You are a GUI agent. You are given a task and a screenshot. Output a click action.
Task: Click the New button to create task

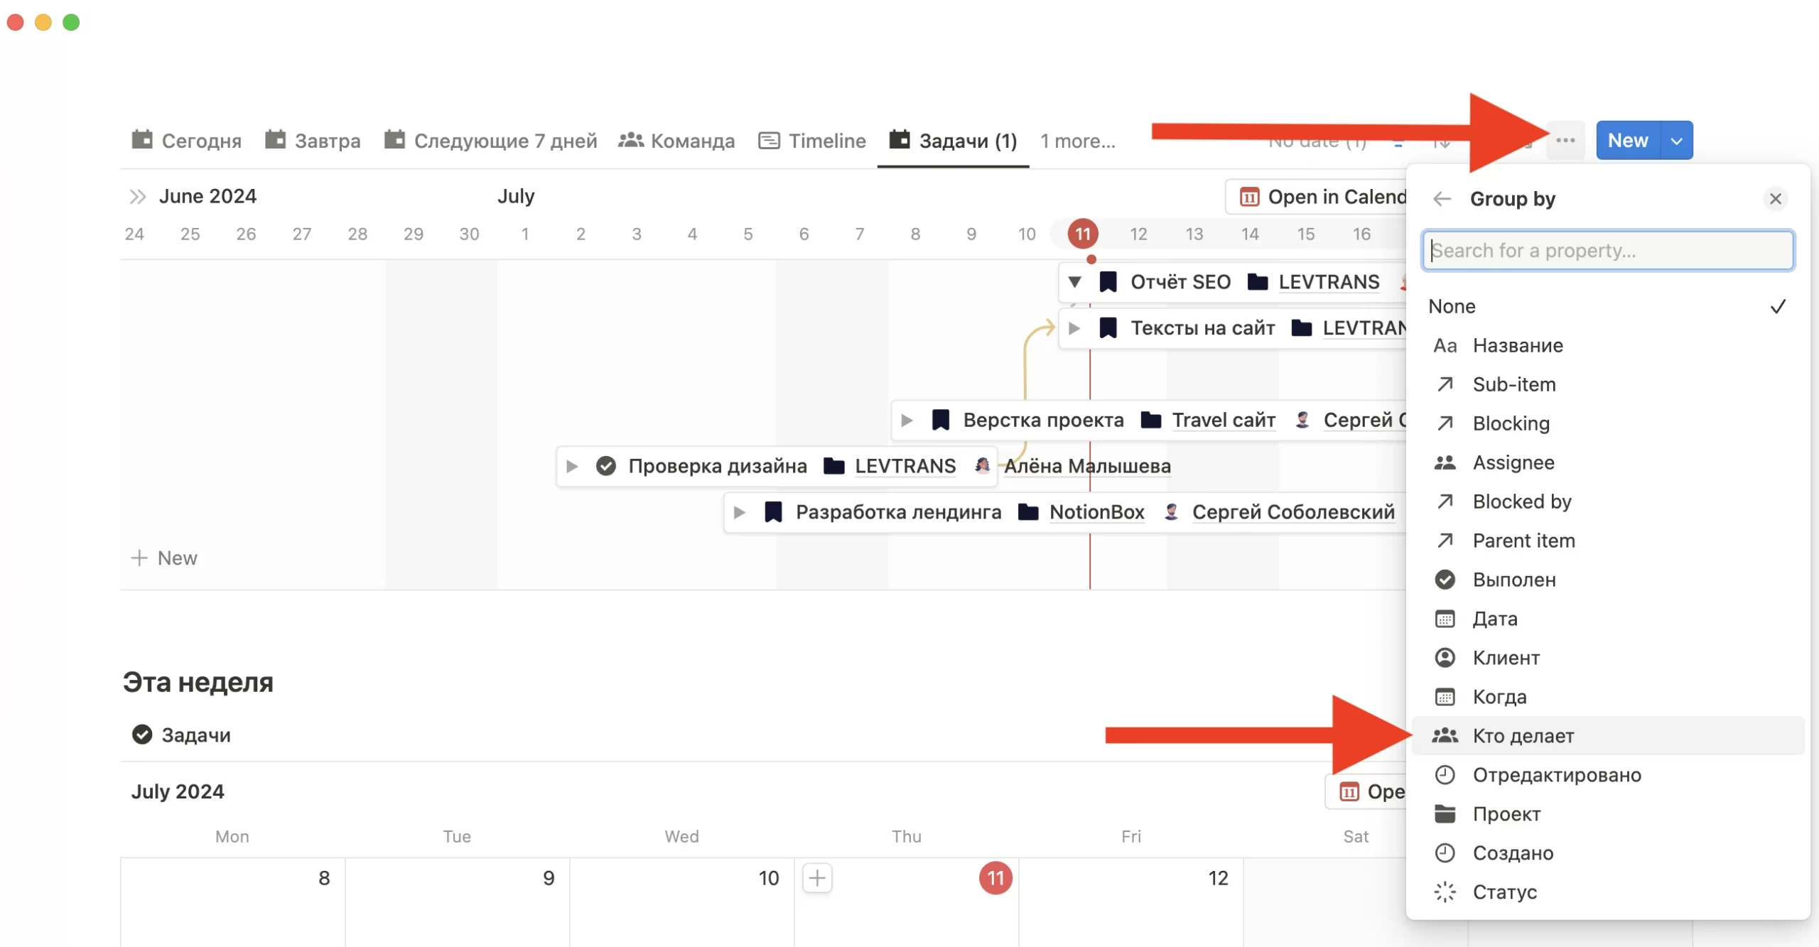pos(1628,139)
